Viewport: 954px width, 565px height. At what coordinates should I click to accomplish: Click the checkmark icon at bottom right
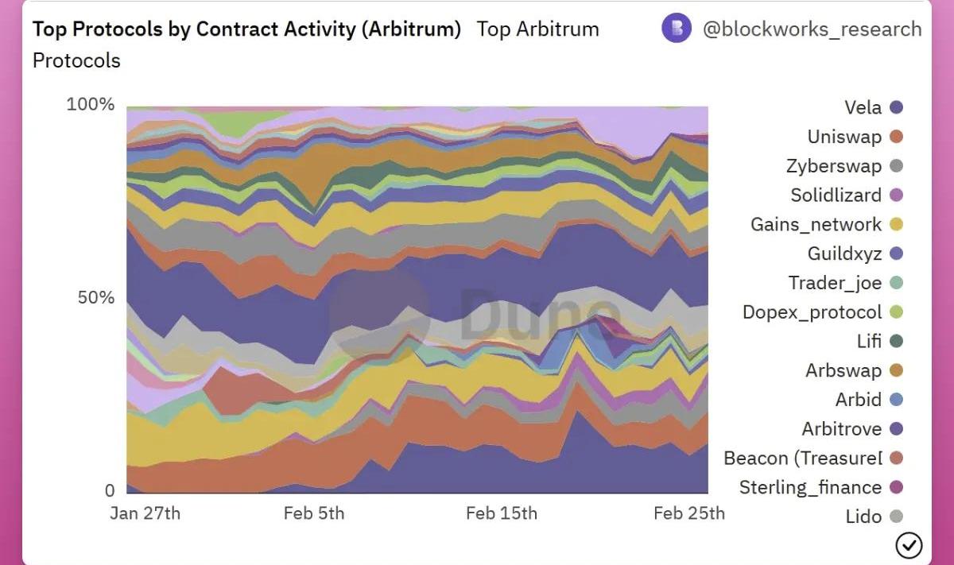(x=909, y=545)
